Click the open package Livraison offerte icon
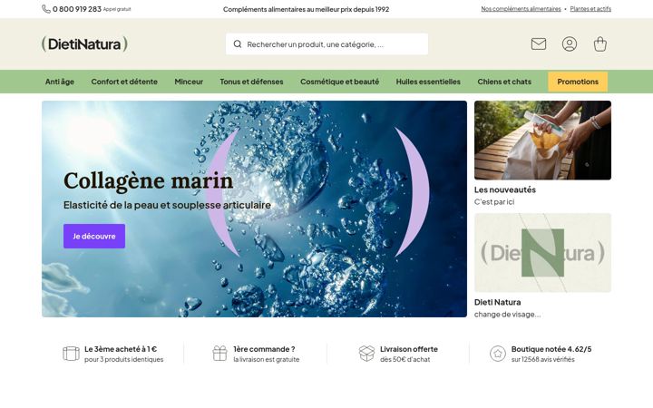The image size is (653, 408). click(x=366, y=354)
